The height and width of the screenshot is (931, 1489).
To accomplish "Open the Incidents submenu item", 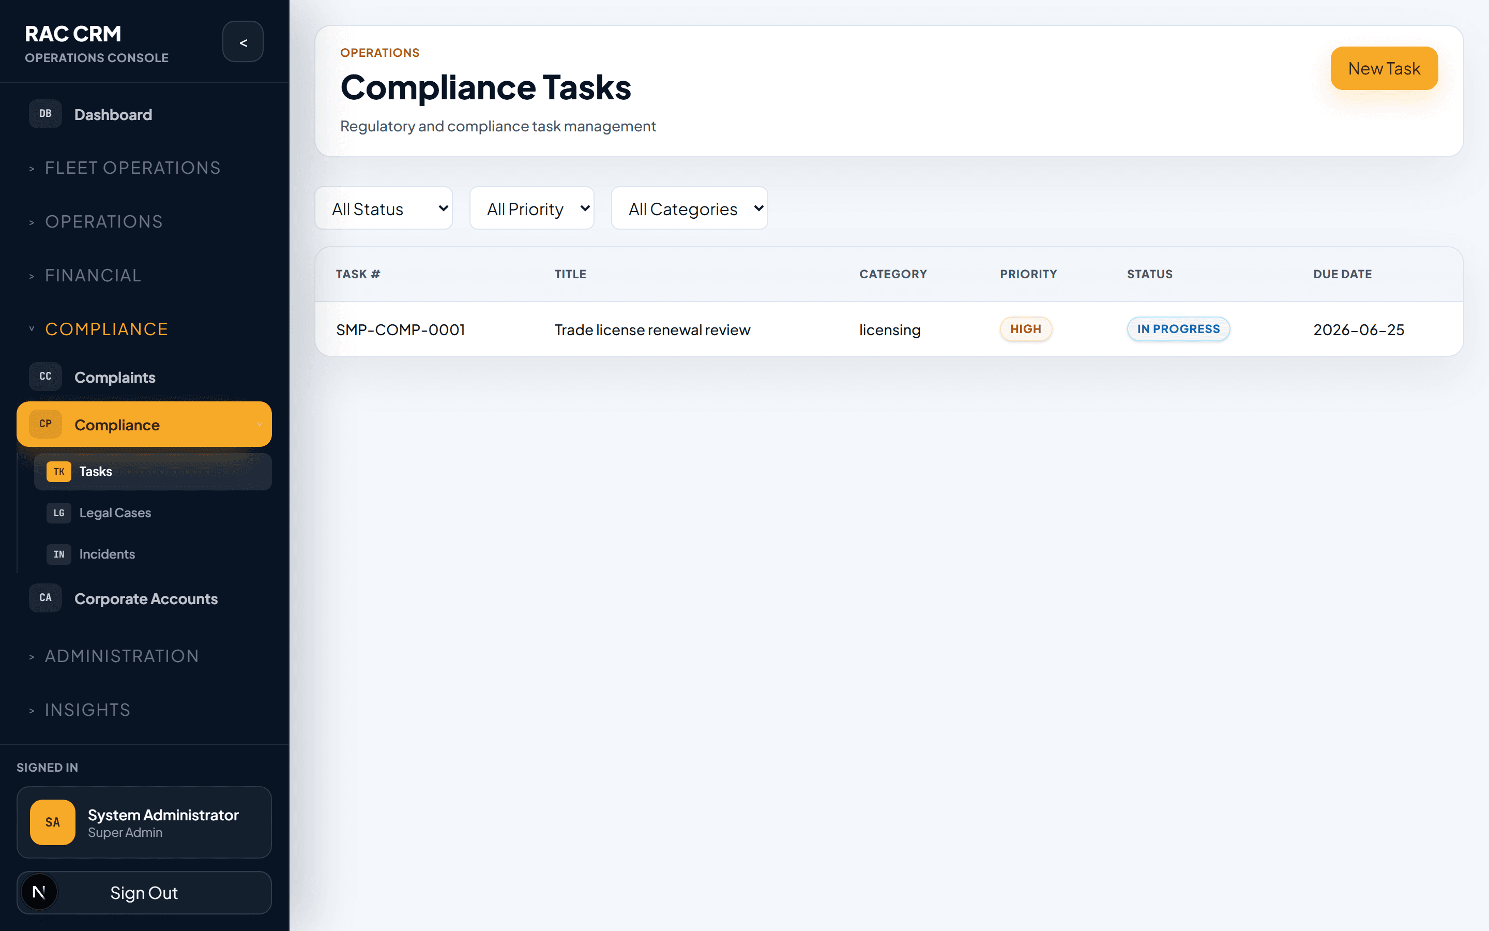I will (x=153, y=554).
